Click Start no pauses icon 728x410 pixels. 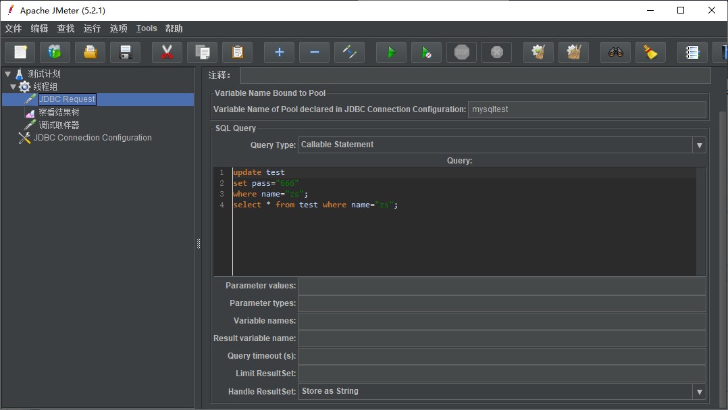426,52
